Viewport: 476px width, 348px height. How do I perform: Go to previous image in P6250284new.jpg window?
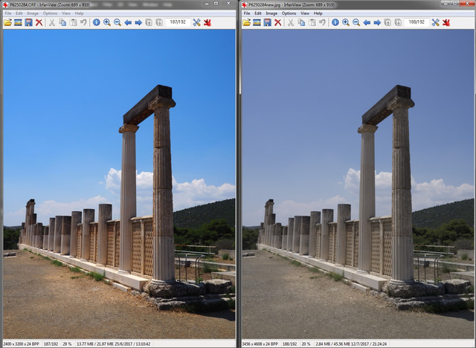(x=367, y=22)
